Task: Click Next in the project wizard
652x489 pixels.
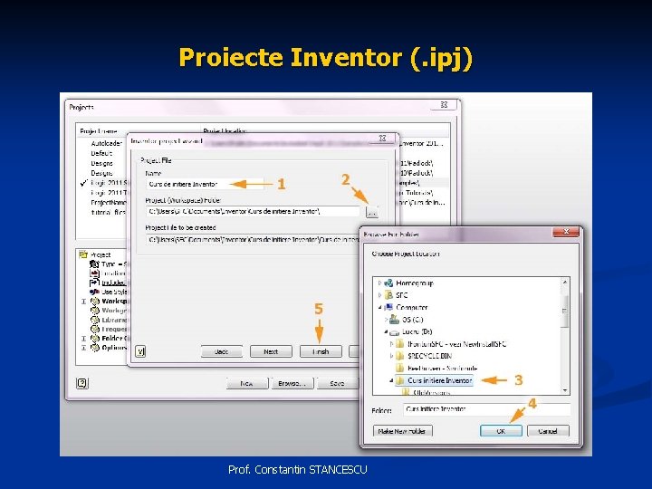Action: (271, 351)
